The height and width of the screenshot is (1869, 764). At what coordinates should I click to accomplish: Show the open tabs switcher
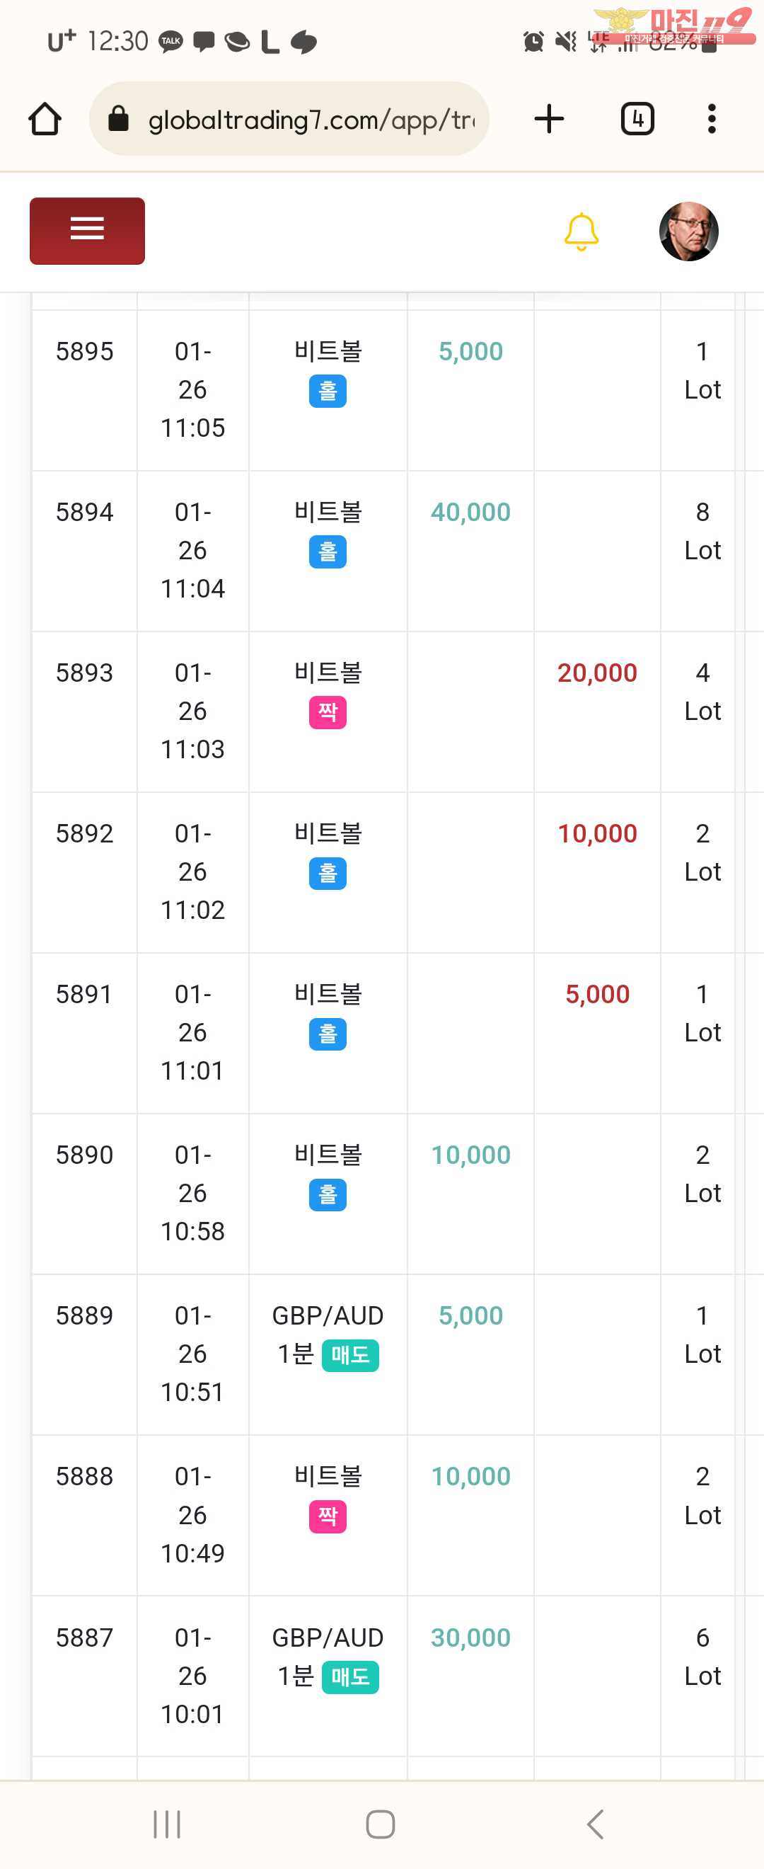click(637, 119)
